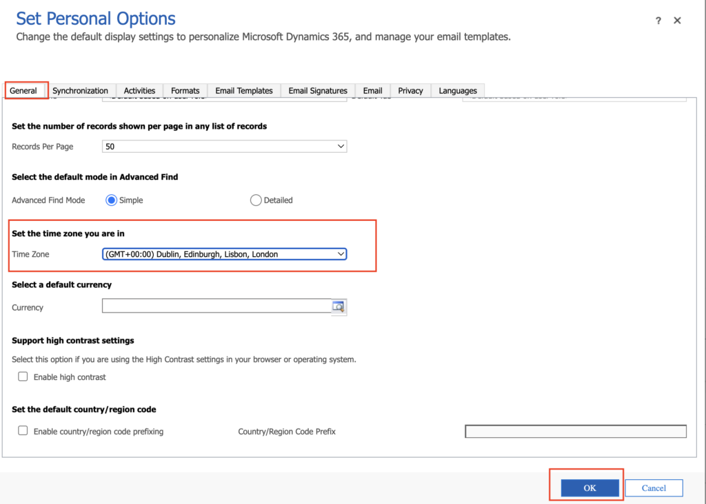Click the 'Advanced Find Mode' label
706x504 pixels.
[48, 200]
